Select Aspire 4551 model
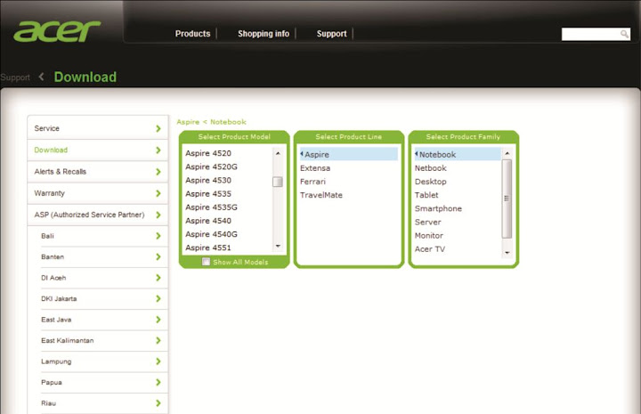Image resolution: width=641 pixels, height=414 pixels. [208, 248]
